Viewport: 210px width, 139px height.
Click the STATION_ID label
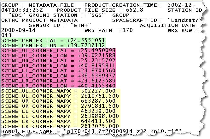pyautogui.click(x=185, y=10)
